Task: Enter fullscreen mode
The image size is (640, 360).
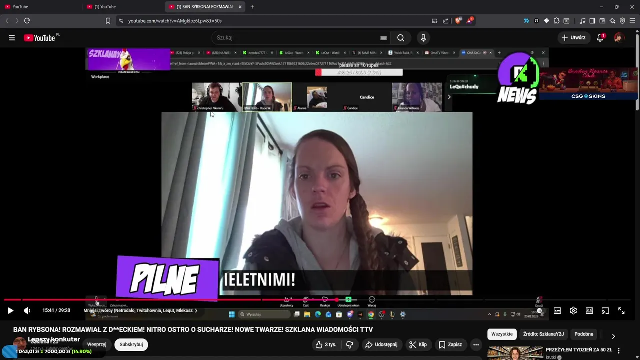Action: tap(621, 311)
